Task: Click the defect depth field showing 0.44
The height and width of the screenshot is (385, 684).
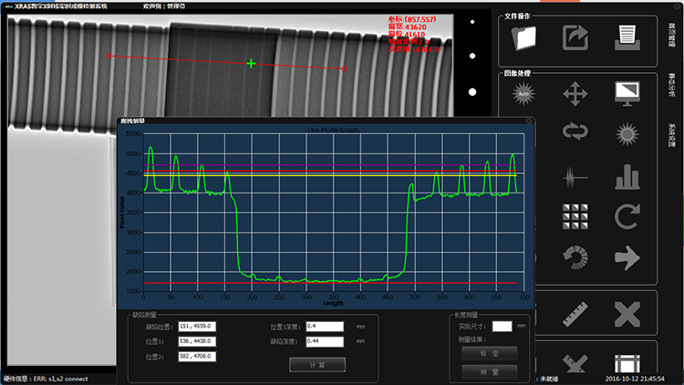Action: click(325, 341)
